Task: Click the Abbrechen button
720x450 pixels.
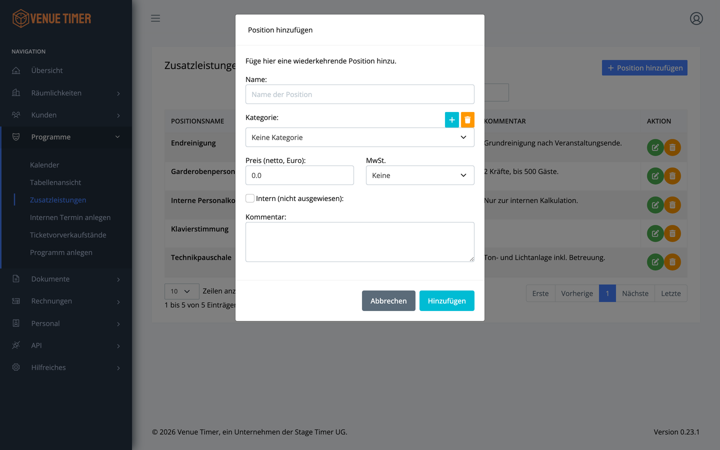Action: tap(388, 301)
